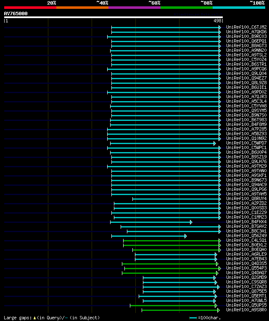The height and width of the screenshot is (321, 269).
Task: Open the UniRef100_A7QKD6 hit entry
Action: click(246, 32)
